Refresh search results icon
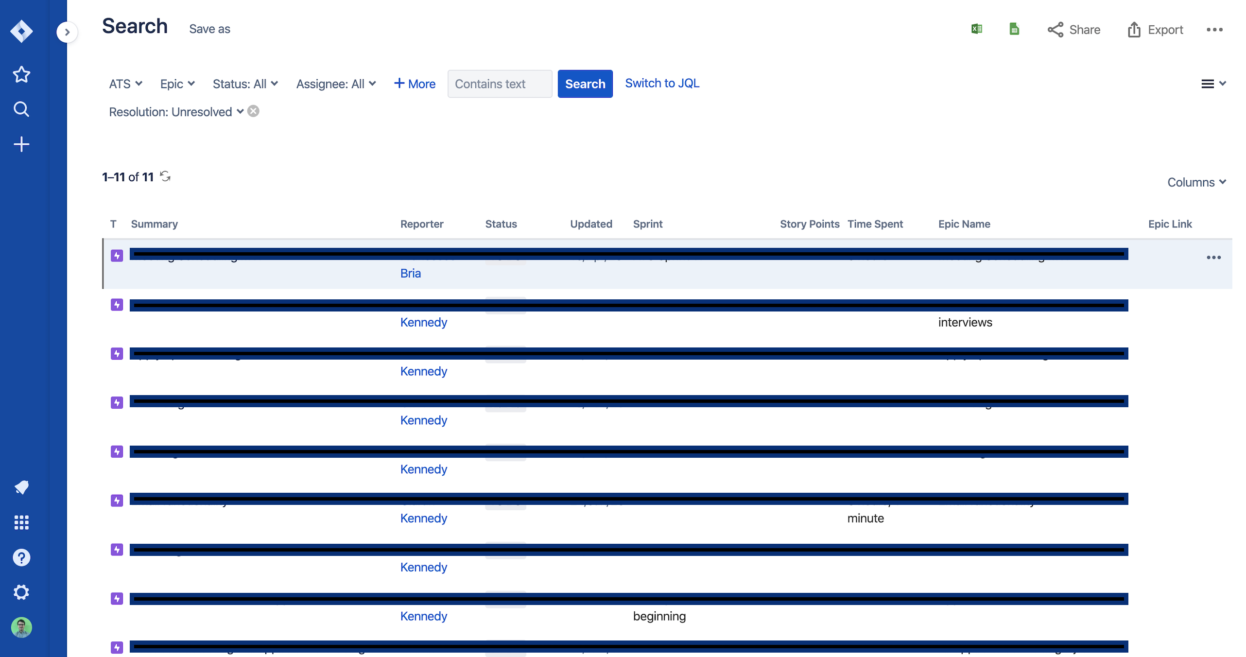The width and height of the screenshot is (1246, 657). 165,176
